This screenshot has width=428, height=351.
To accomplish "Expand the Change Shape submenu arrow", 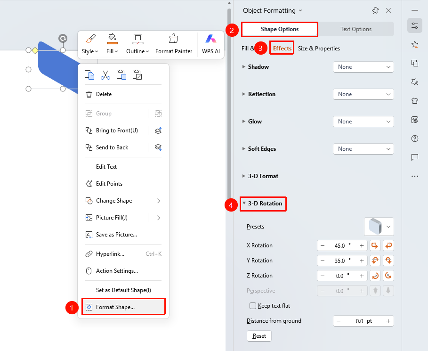I will tap(159, 201).
